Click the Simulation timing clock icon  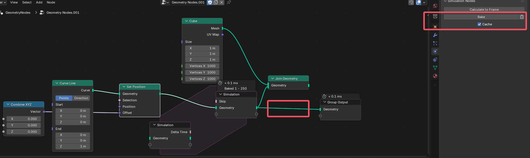pyautogui.click(x=220, y=83)
